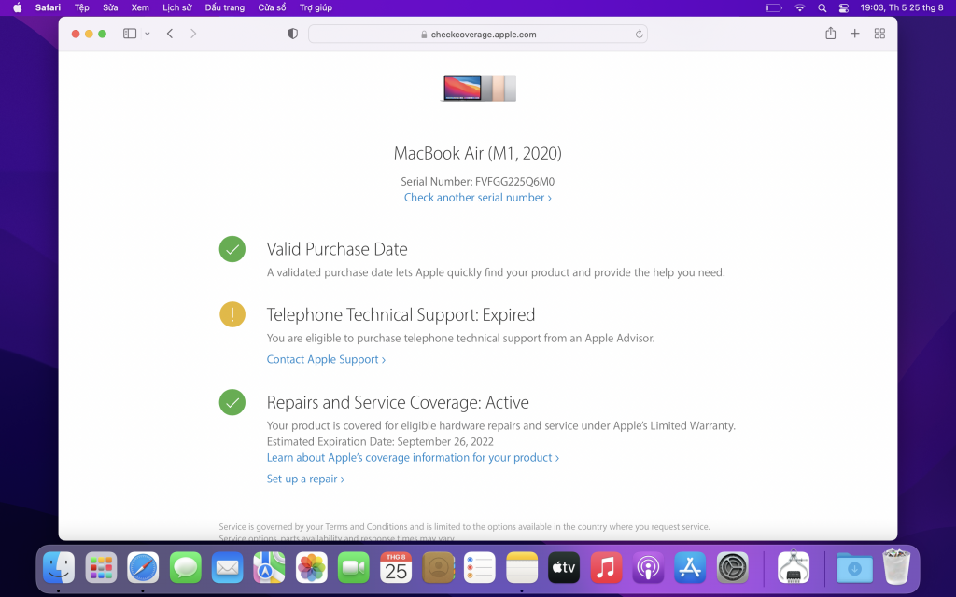Screen dimensions: 956x597
Task: Click the checkcoverage.apple.com address bar
Action: click(x=478, y=35)
